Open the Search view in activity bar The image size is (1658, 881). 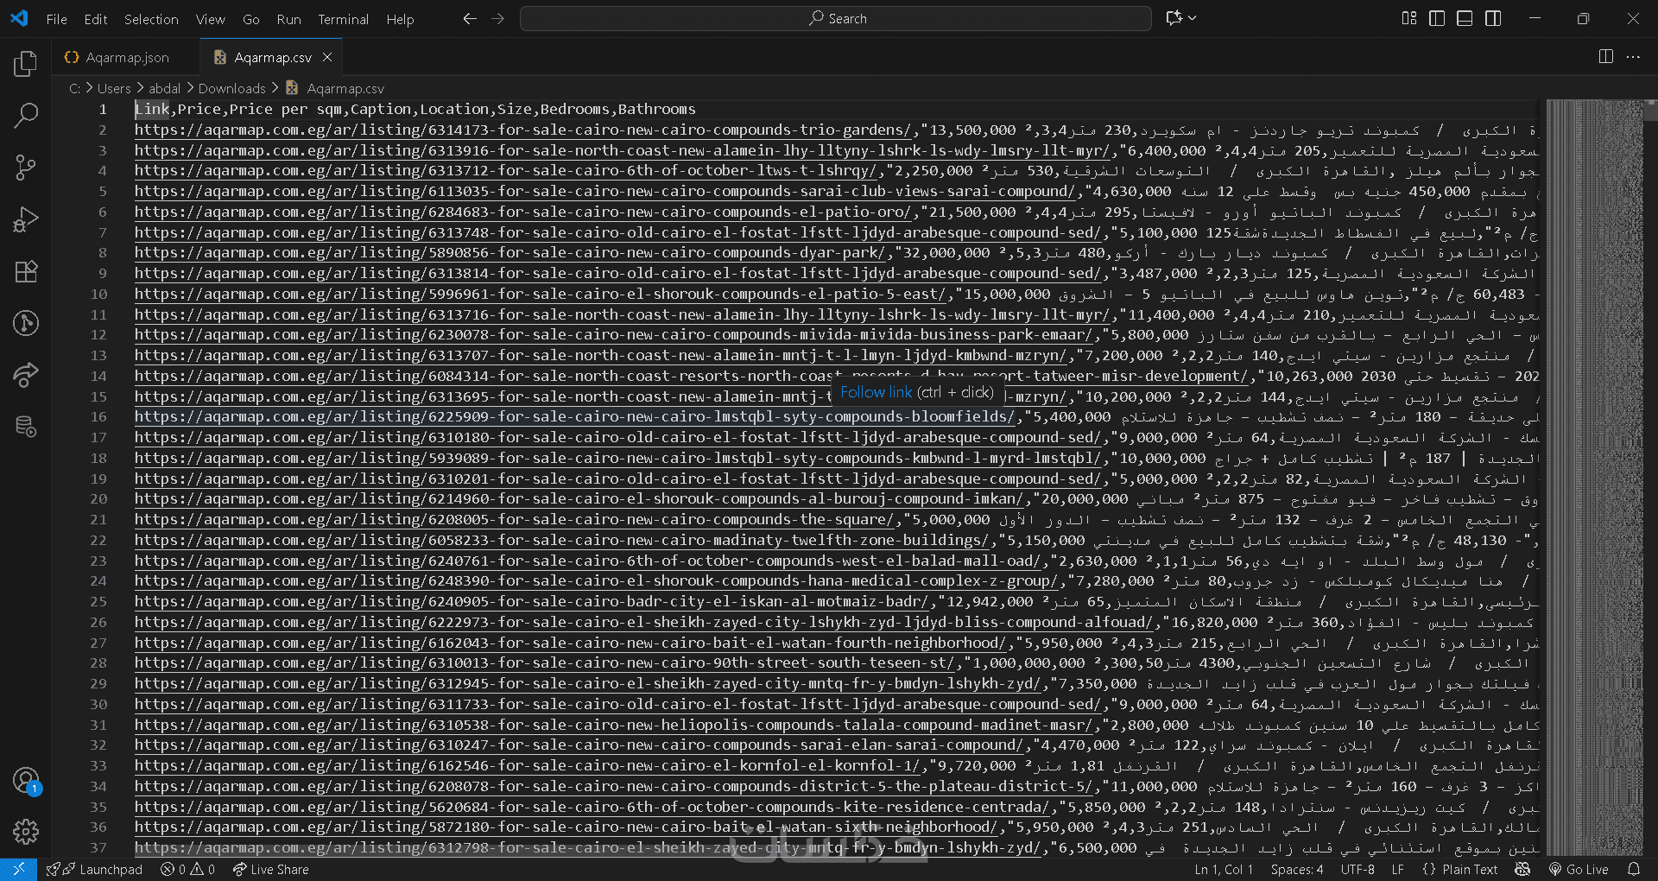click(26, 116)
